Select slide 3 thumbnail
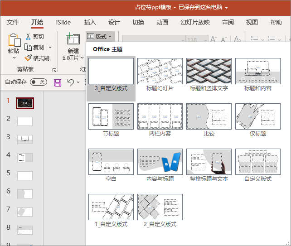Image resolution: width=291 pixels, height=246 pixels. 25,140
